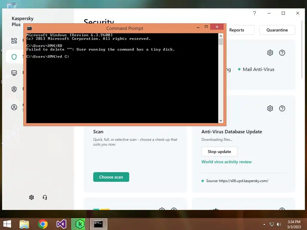Open Visual Studio from the taskbar
307x230 pixels.
pyautogui.click(x=61, y=224)
